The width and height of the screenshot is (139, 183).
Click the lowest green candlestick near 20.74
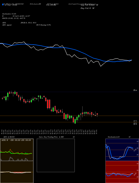[75, 121]
